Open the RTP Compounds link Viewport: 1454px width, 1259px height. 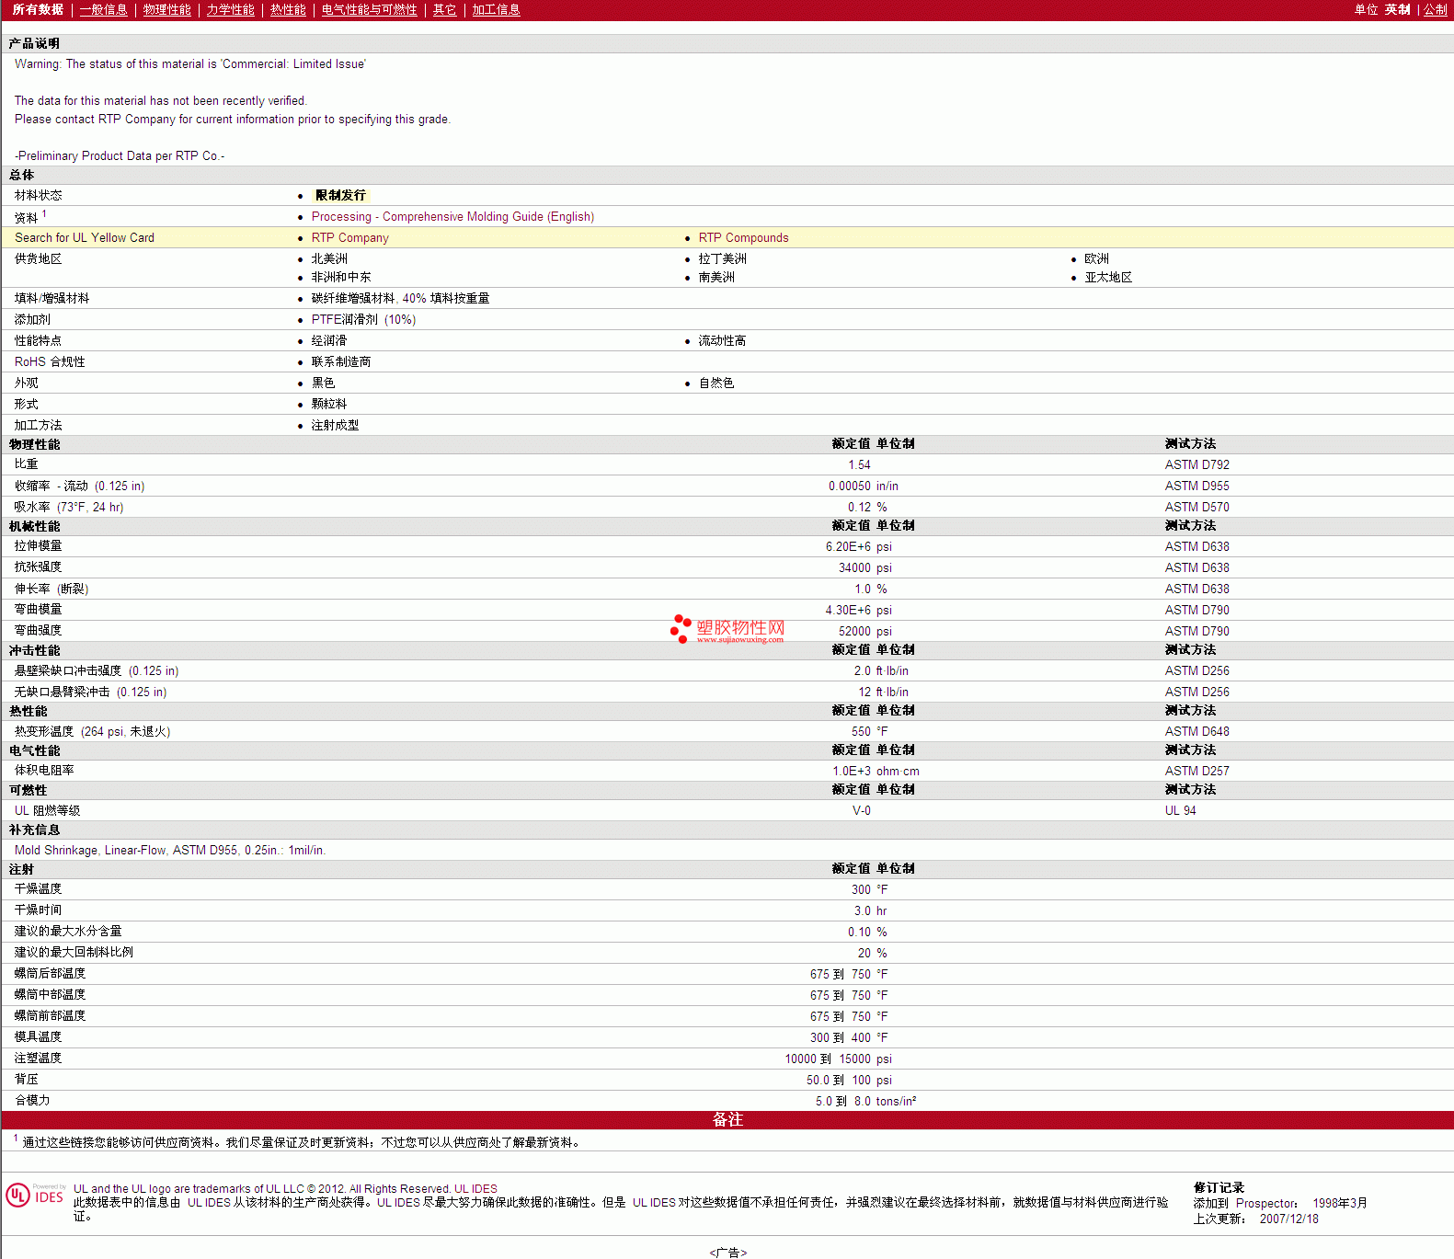coord(743,238)
